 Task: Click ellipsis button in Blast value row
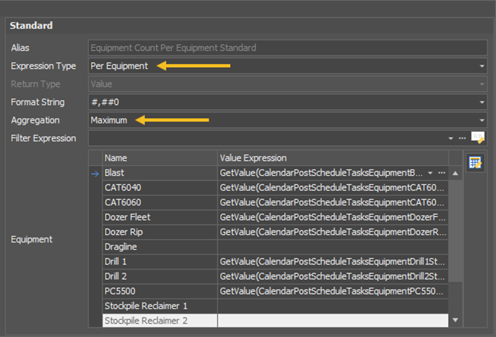[x=442, y=172]
